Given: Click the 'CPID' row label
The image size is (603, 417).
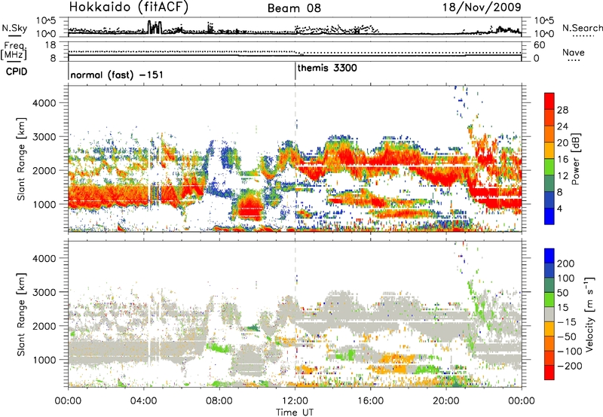Looking at the screenshot, I should (17, 72).
